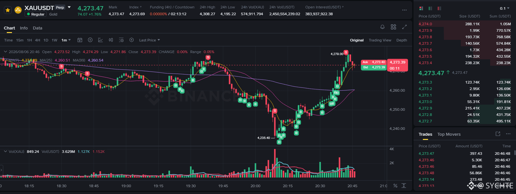
Task: Click the favorite star icon for XAUUSDT
Action: [8, 10]
